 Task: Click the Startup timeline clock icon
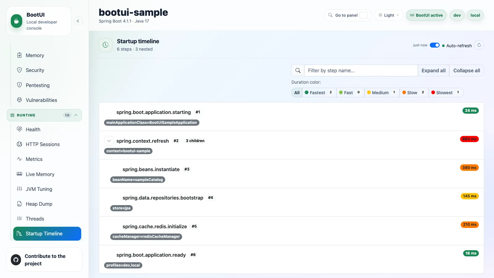[x=106, y=45]
